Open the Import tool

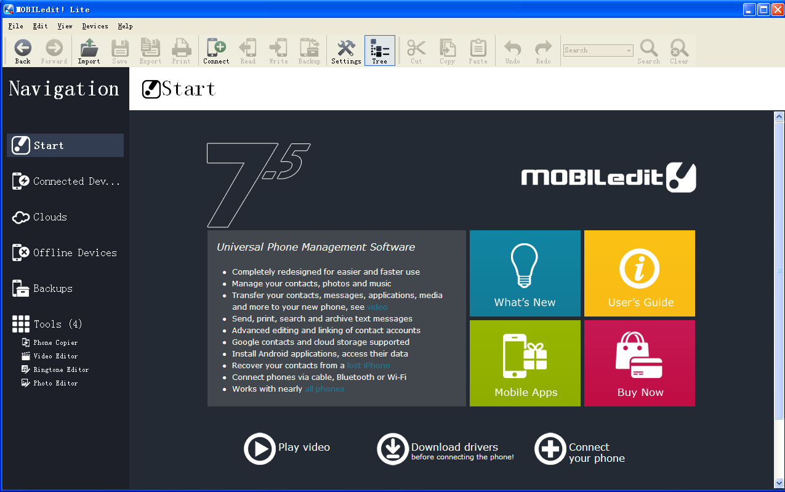[x=89, y=51]
